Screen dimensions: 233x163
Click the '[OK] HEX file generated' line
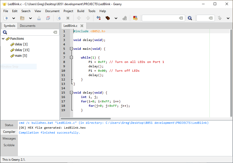coord(52,128)
